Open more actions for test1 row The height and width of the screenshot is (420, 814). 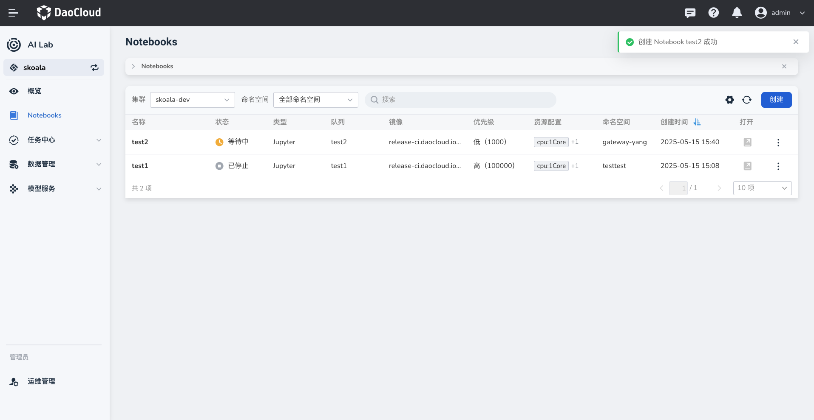(x=778, y=166)
